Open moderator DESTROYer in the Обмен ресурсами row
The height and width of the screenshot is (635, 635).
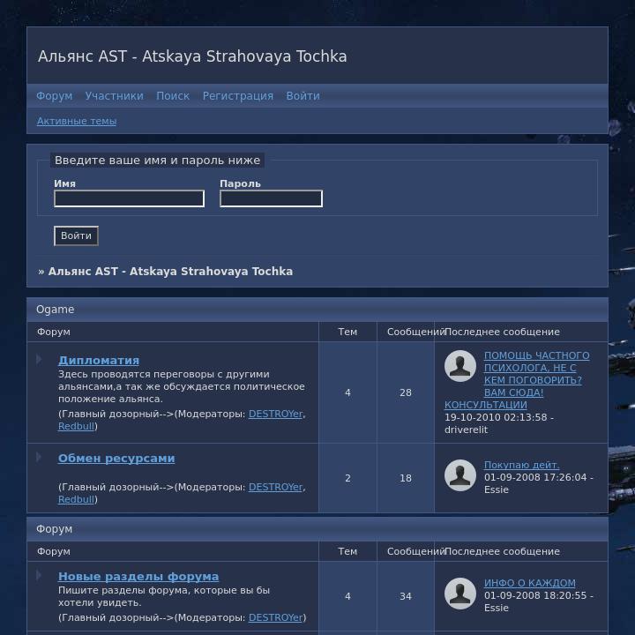click(275, 487)
